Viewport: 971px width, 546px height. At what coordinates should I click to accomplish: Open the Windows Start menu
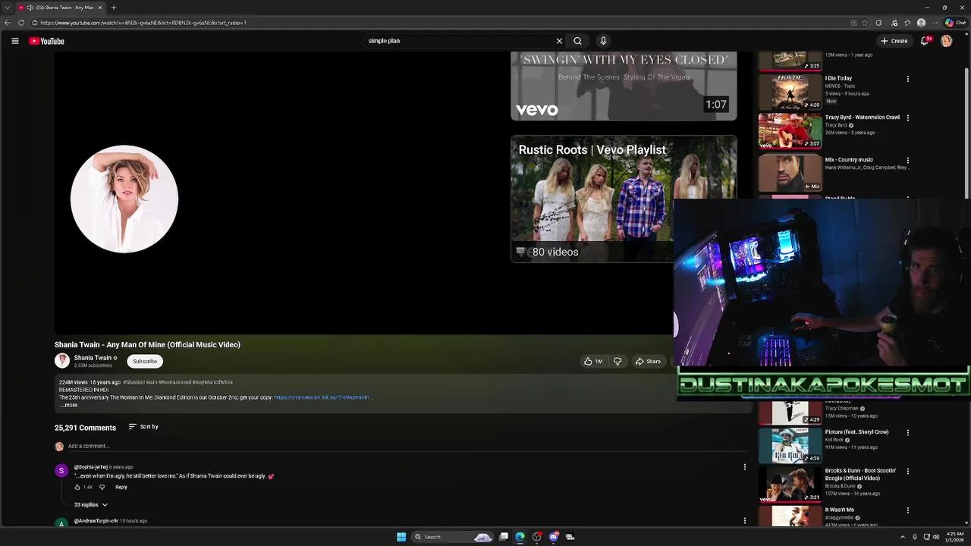tap(401, 537)
